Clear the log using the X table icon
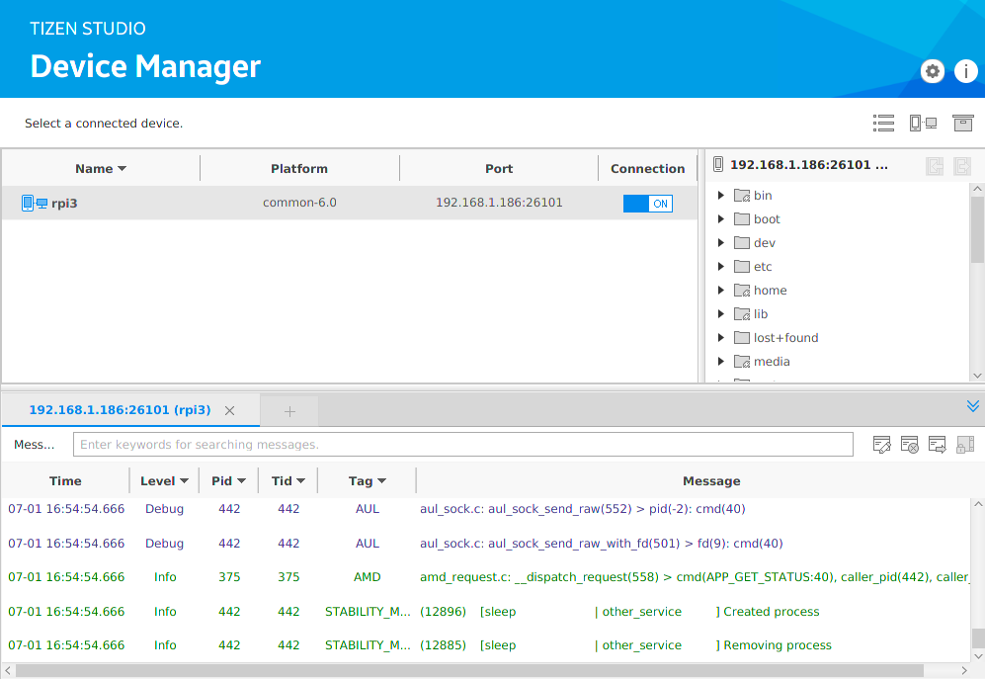 910,445
